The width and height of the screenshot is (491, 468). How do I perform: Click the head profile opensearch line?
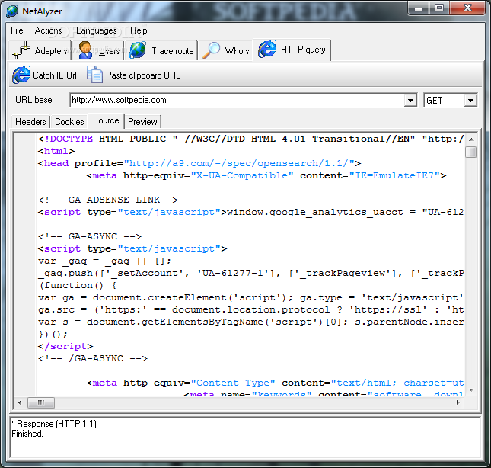(x=199, y=163)
